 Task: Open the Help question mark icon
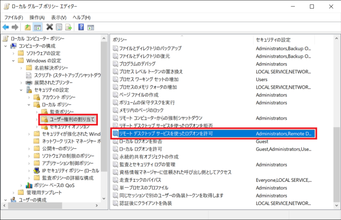click(x=81, y=27)
